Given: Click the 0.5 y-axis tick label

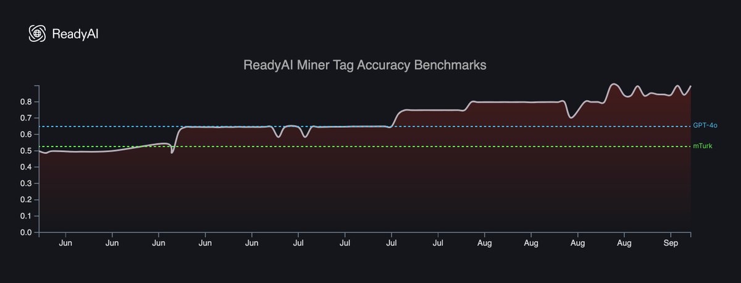Looking at the screenshot, I should point(27,151).
